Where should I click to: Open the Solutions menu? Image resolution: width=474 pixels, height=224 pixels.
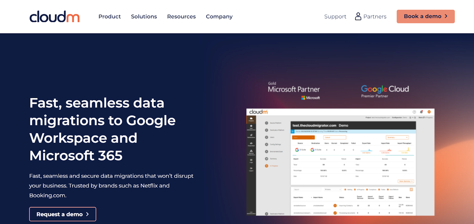click(x=144, y=17)
